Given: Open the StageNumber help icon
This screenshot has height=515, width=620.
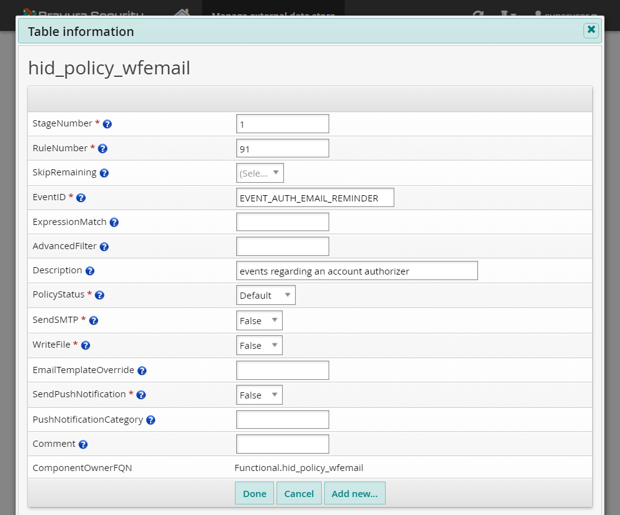Looking at the screenshot, I should pos(107,123).
